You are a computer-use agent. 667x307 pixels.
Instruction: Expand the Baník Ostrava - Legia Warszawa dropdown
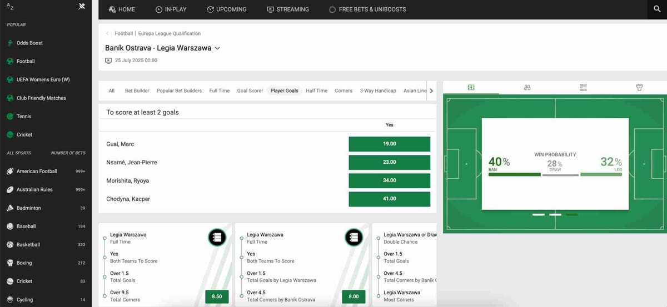point(217,48)
